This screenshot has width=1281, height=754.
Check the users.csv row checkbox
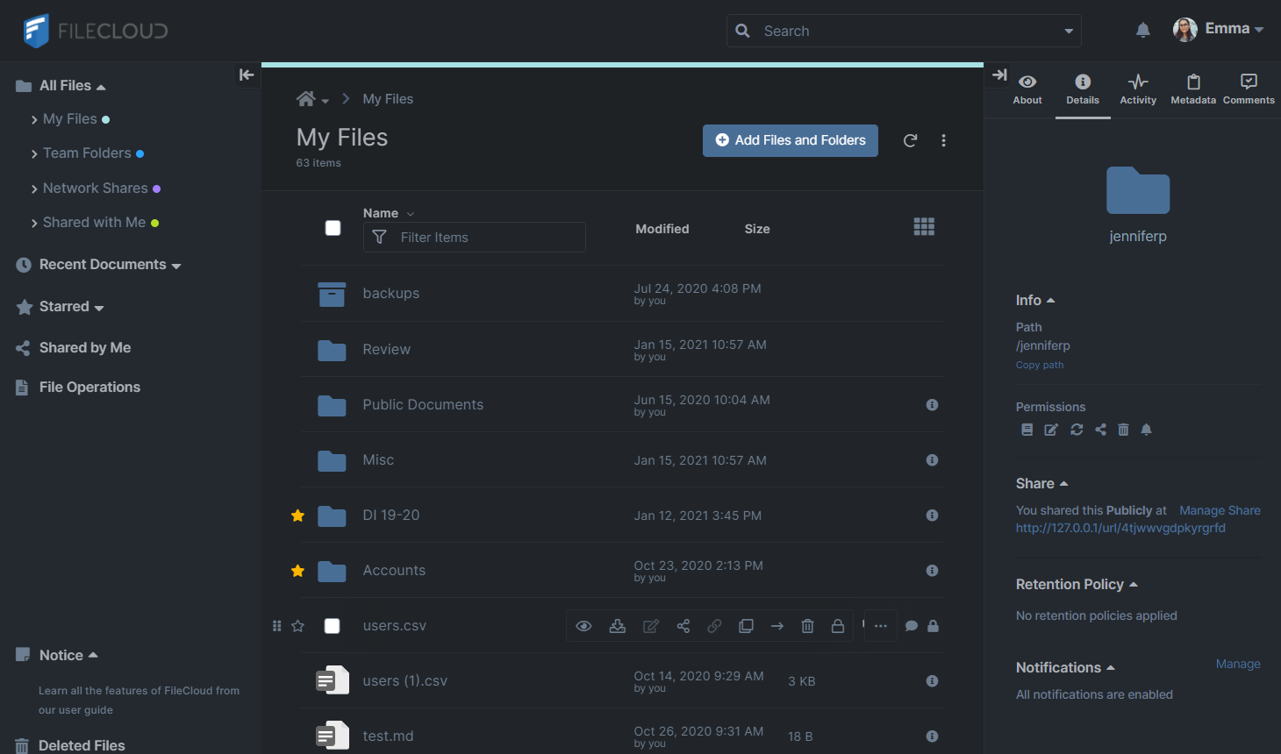333,626
